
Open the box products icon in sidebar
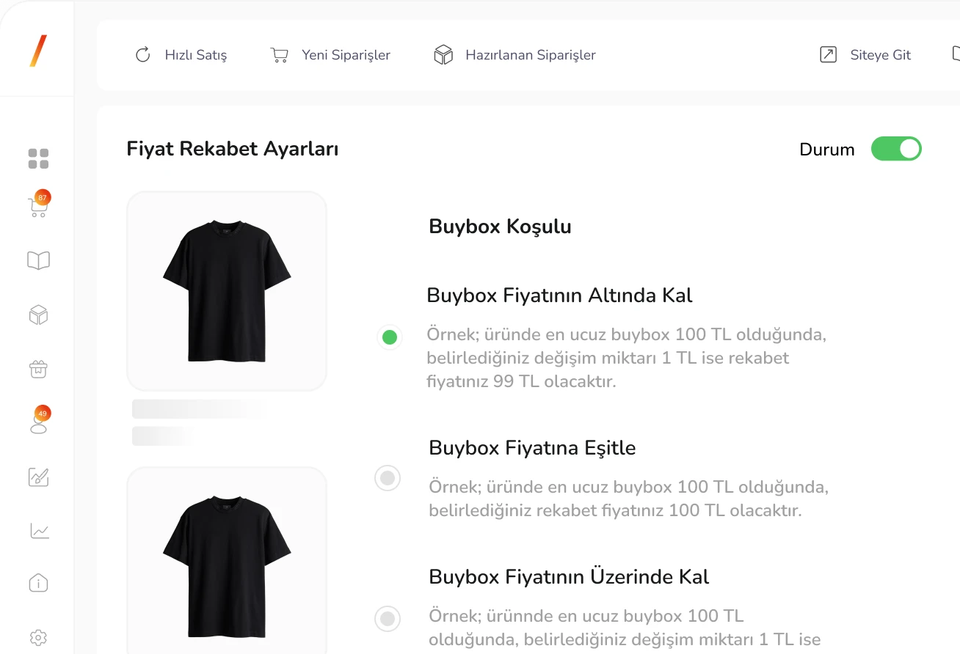38,315
